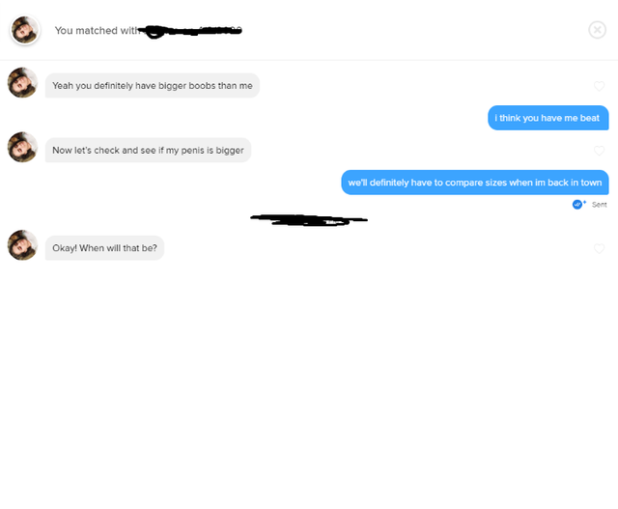
Task: Select the gray bubble starting "Yeah you definitely"
Action: (x=152, y=86)
